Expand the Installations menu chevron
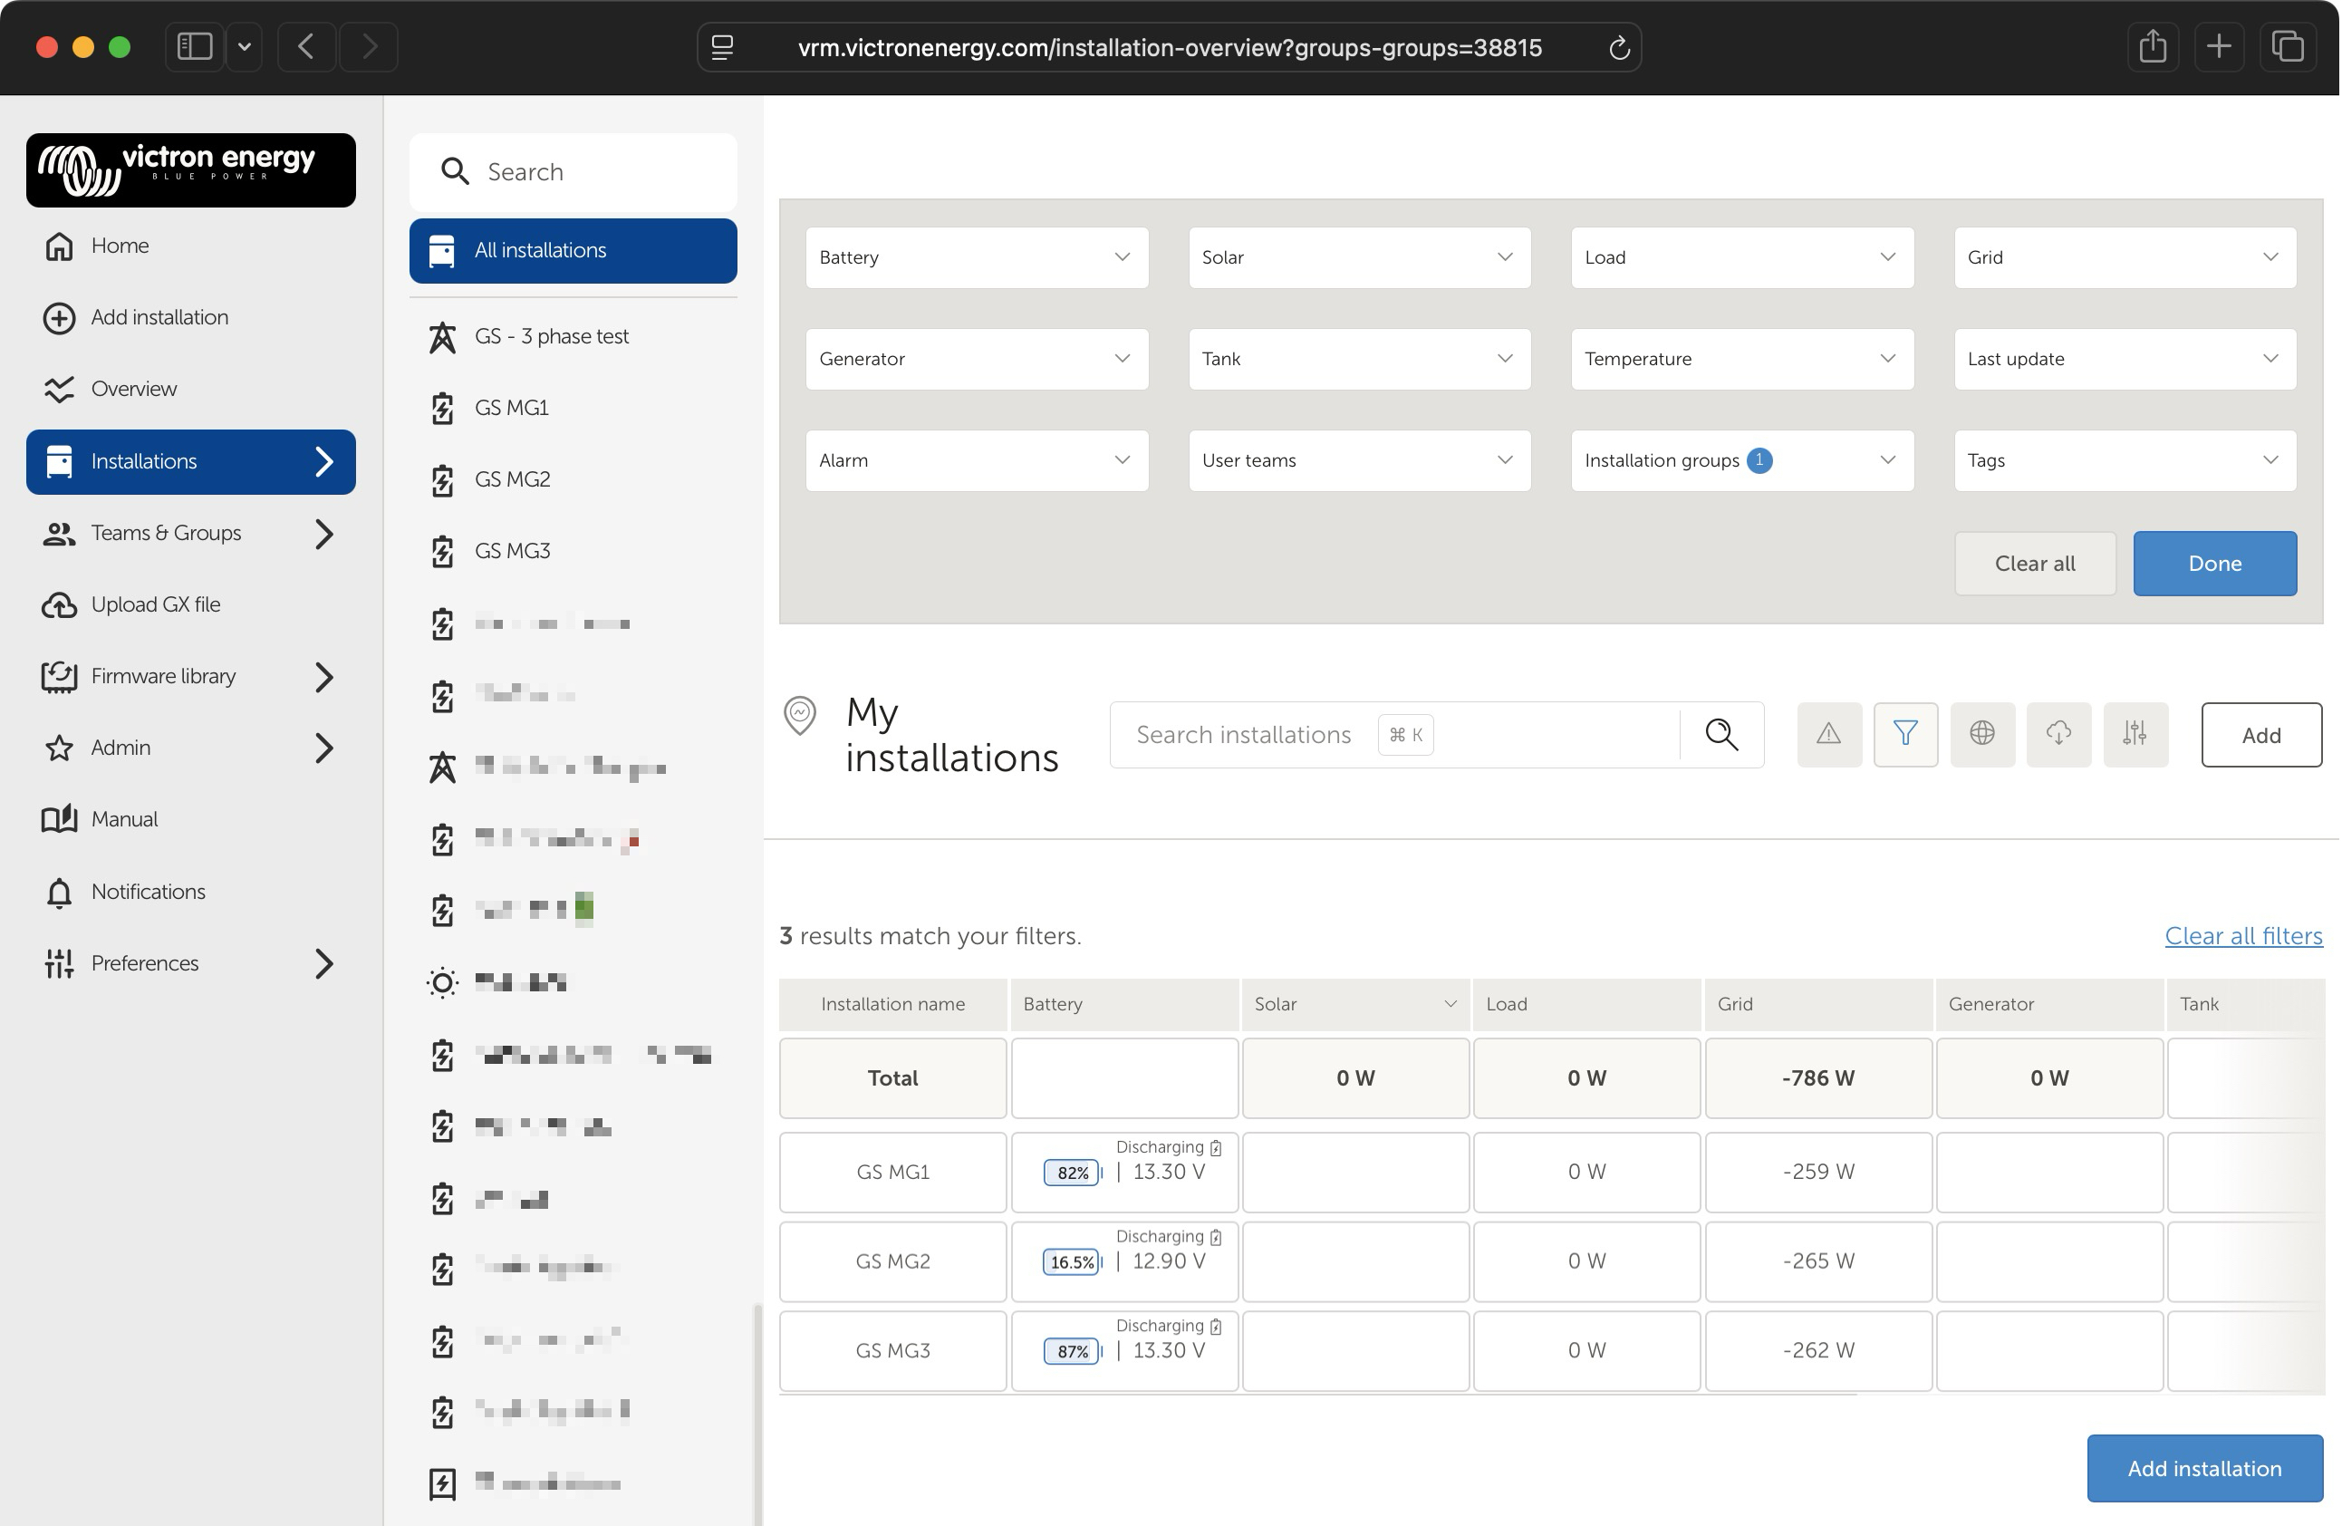This screenshot has height=1526, width=2342. tap(323, 462)
